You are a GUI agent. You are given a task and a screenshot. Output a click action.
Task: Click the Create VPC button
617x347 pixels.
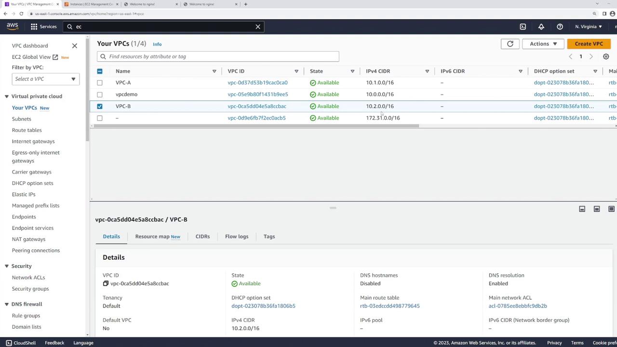[589, 44]
